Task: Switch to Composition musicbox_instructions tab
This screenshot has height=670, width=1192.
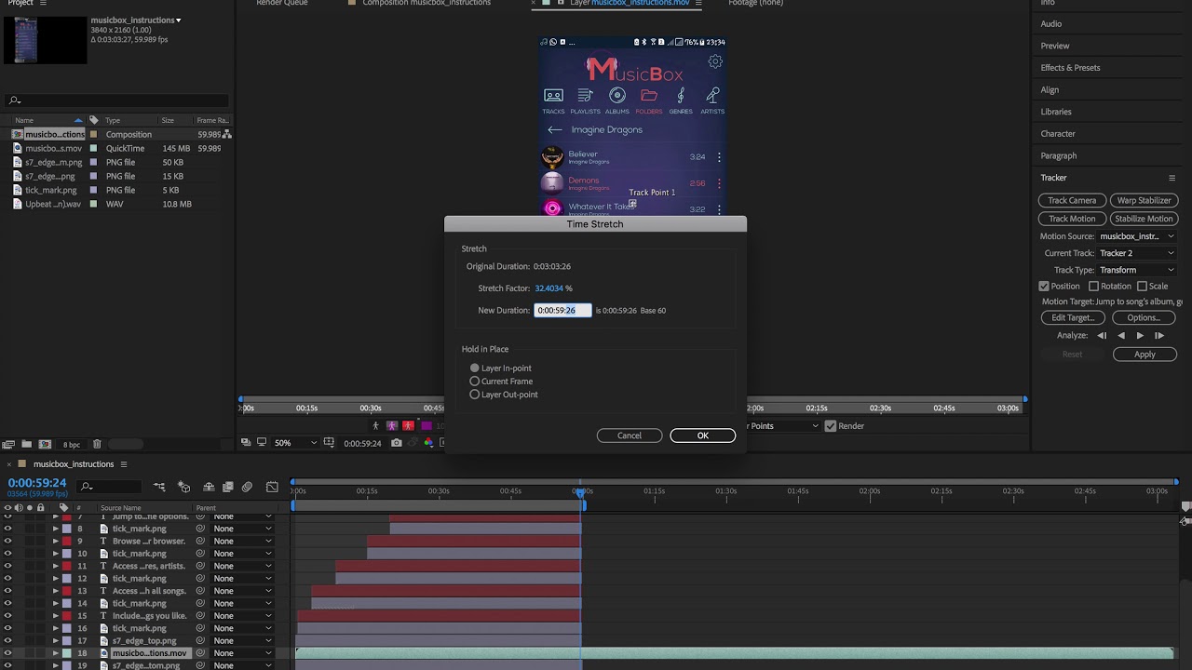Action: click(x=427, y=3)
